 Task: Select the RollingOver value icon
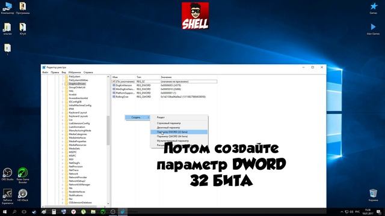pos(114,97)
